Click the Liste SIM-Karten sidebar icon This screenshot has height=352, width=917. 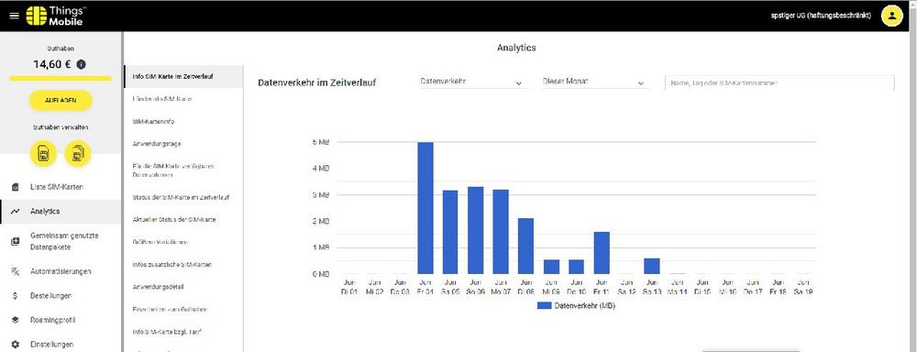16,187
